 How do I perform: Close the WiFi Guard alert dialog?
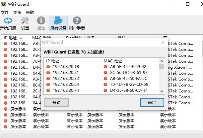coord(163,42)
